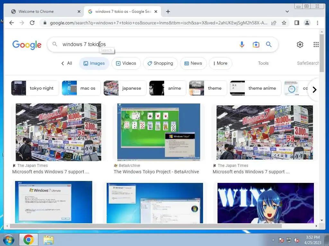The height and width of the screenshot is (246, 329).
Task: Open a new tab with plus button
Action: (168, 12)
